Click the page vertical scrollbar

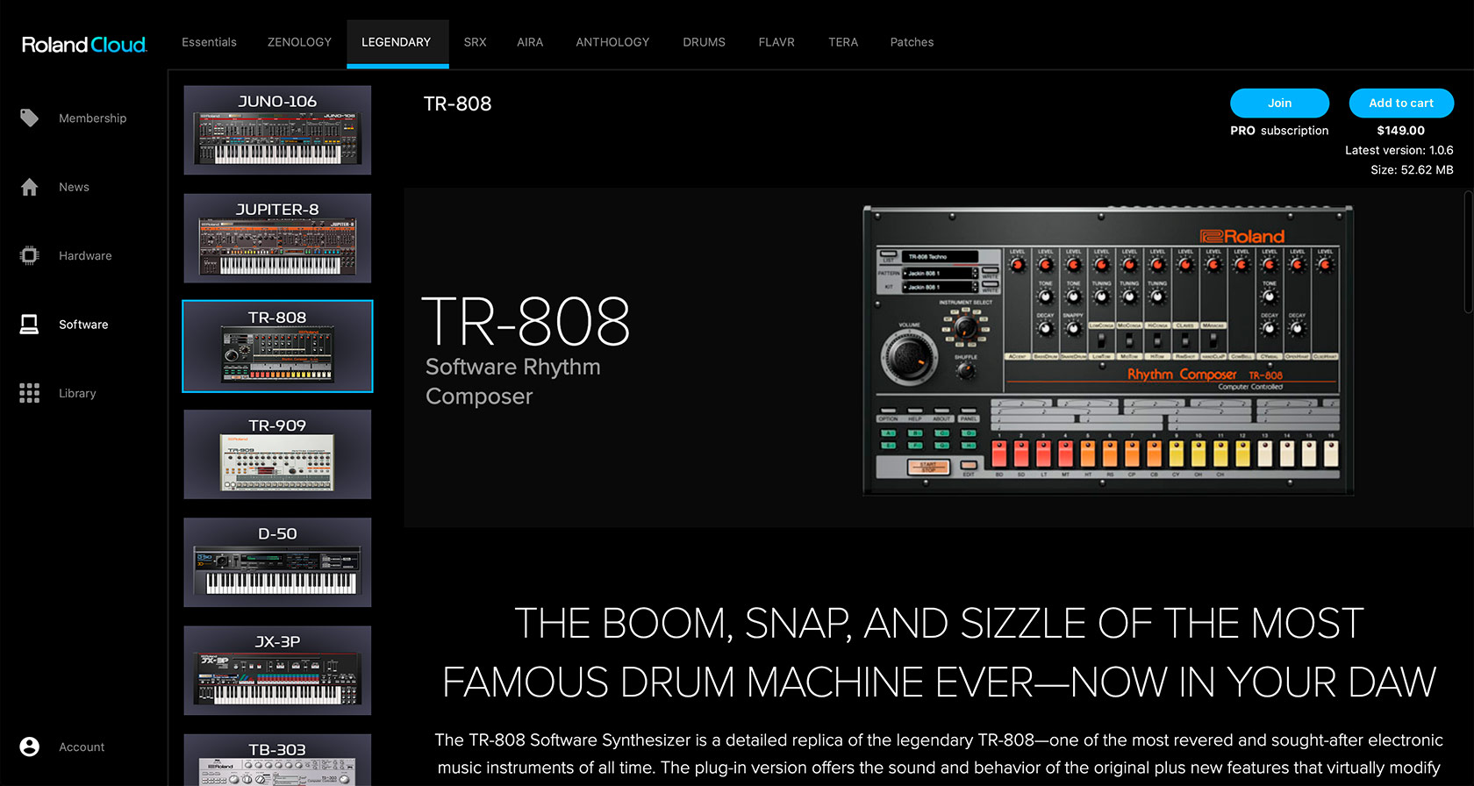(x=1469, y=253)
